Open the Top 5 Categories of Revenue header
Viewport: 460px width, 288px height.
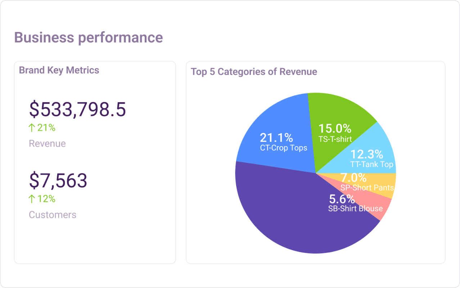click(x=254, y=72)
